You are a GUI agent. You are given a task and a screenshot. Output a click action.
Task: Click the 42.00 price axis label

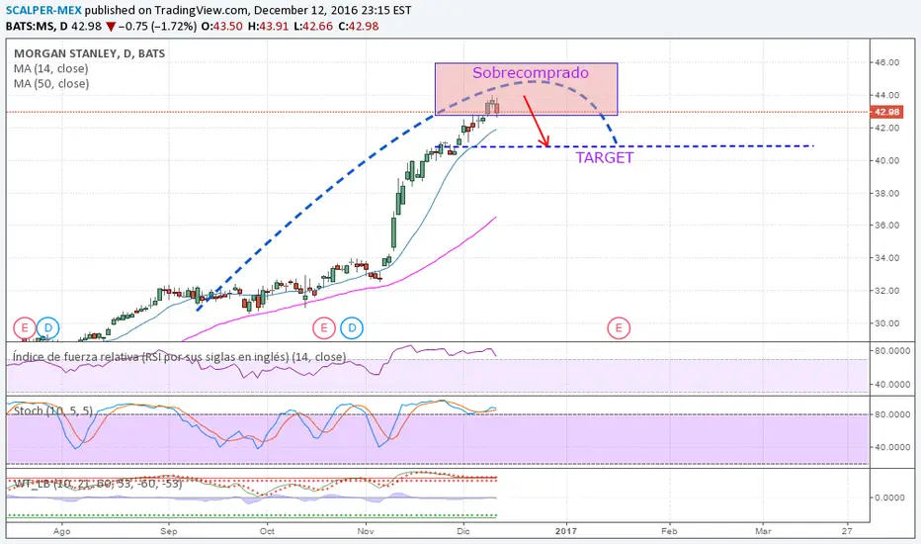point(887,128)
